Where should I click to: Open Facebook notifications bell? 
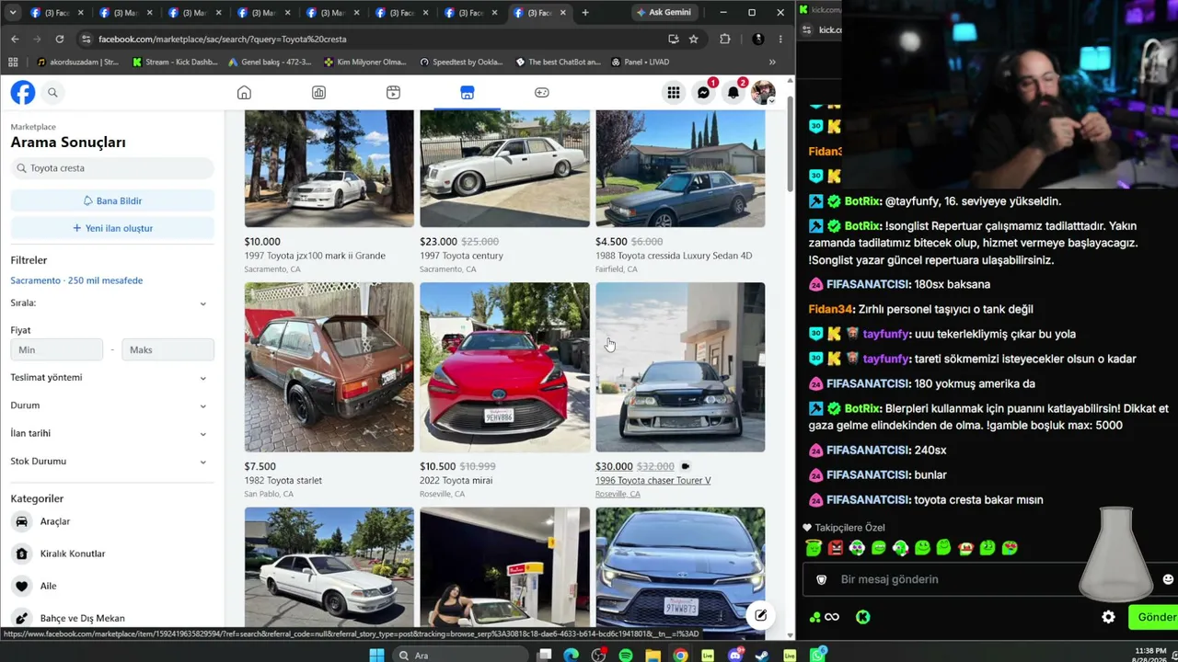tap(733, 92)
